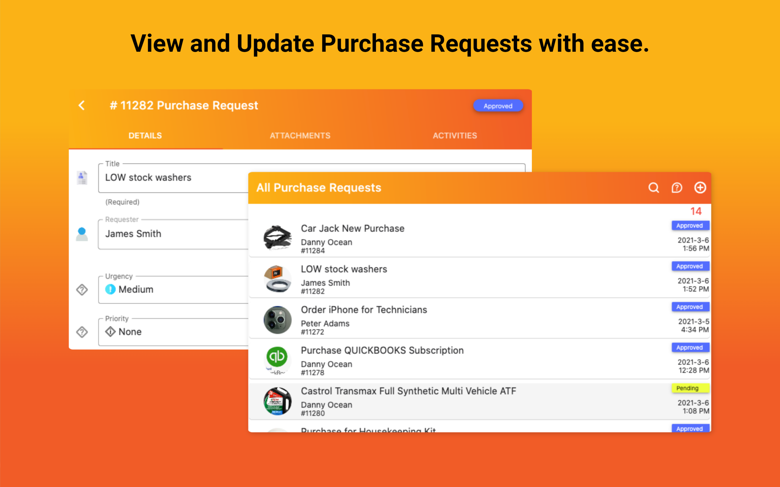Create a new purchase request with the plus icon
Image resolution: width=780 pixels, height=487 pixels.
click(x=700, y=188)
